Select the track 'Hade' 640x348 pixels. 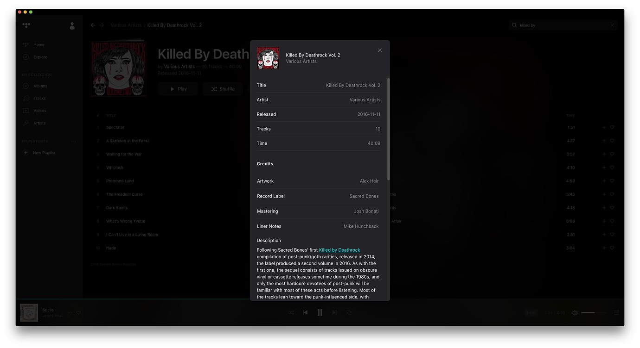point(111,248)
